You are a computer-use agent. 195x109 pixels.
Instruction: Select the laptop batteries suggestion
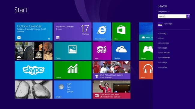(x=164, y=57)
